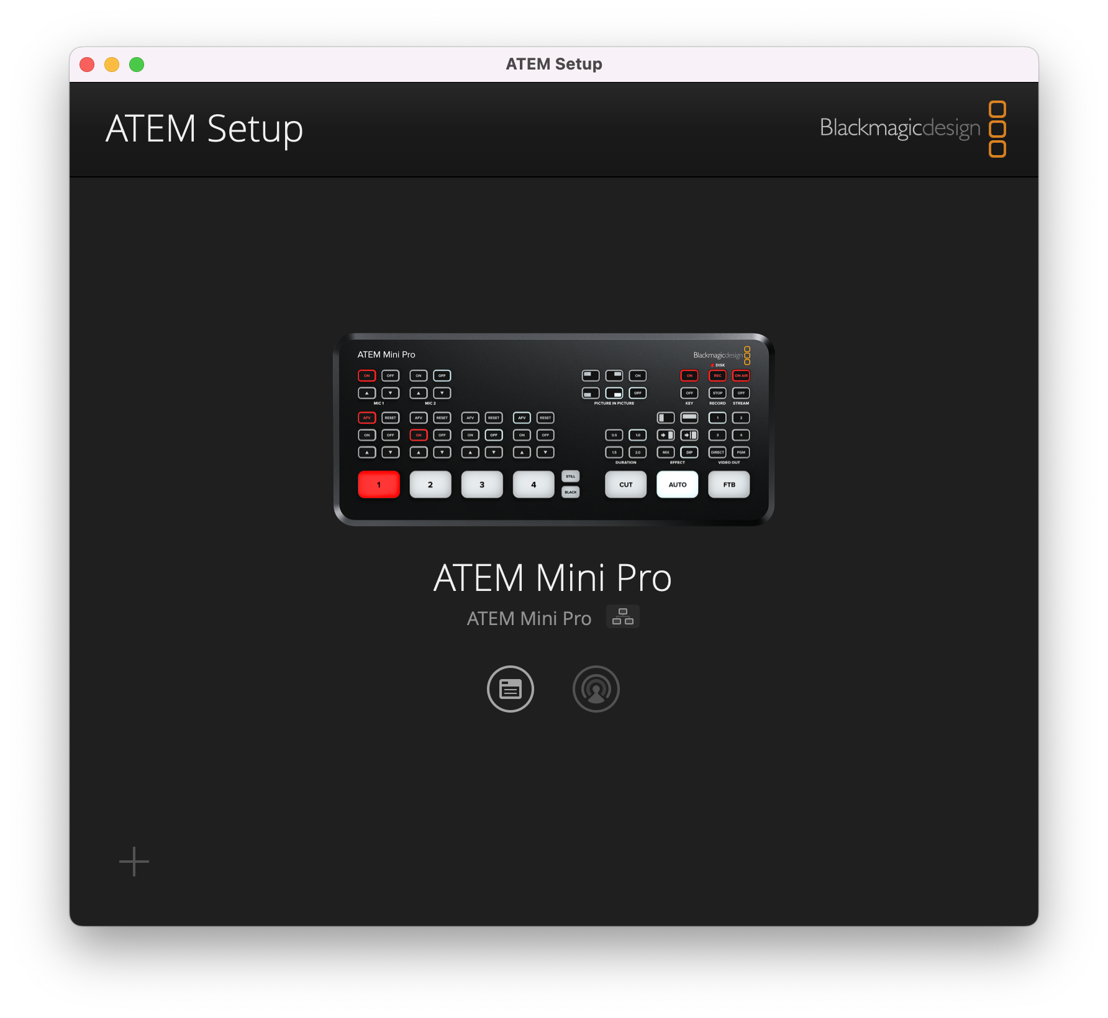This screenshot has width=1108, height=1018.
Task: Click the Blackmagicdesign logo in header
Action: coord(913,128)
